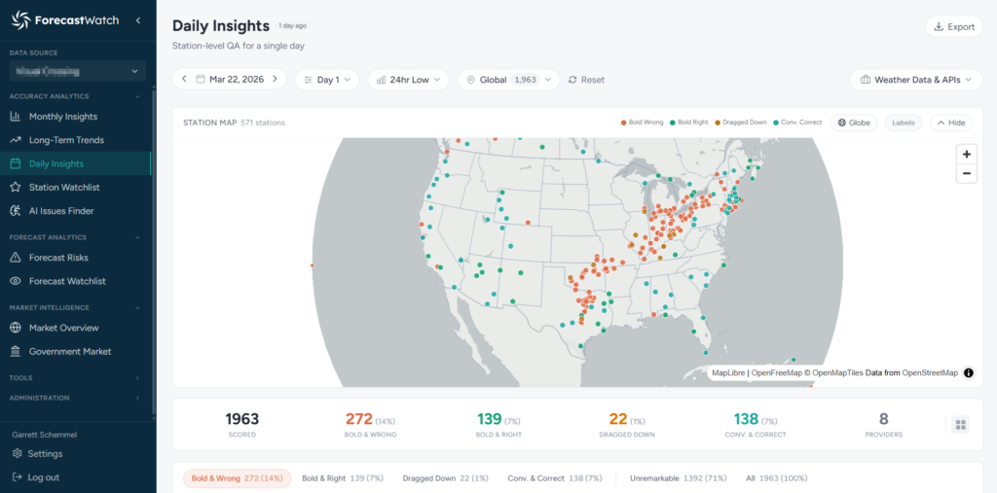Select Daily Insights in the sidebar
The image size is (997, 493).
75,164
